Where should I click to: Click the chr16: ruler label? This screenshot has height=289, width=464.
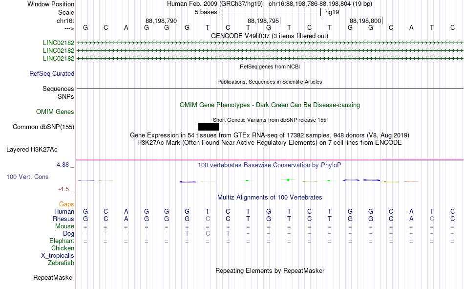tap(65, 21)
